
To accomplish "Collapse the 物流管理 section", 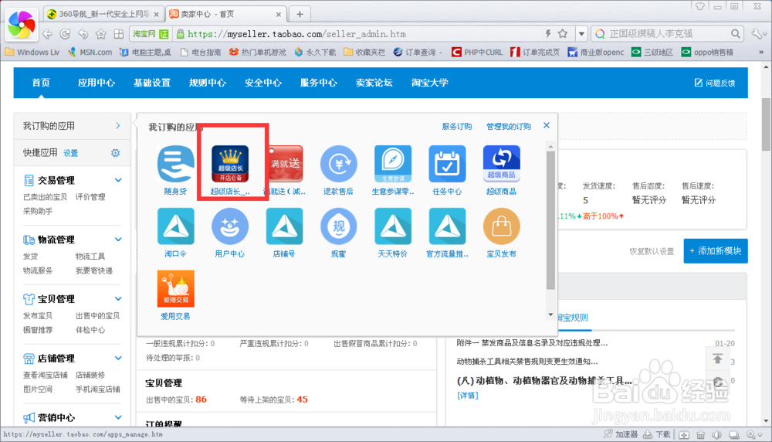I will pos(118,240).
